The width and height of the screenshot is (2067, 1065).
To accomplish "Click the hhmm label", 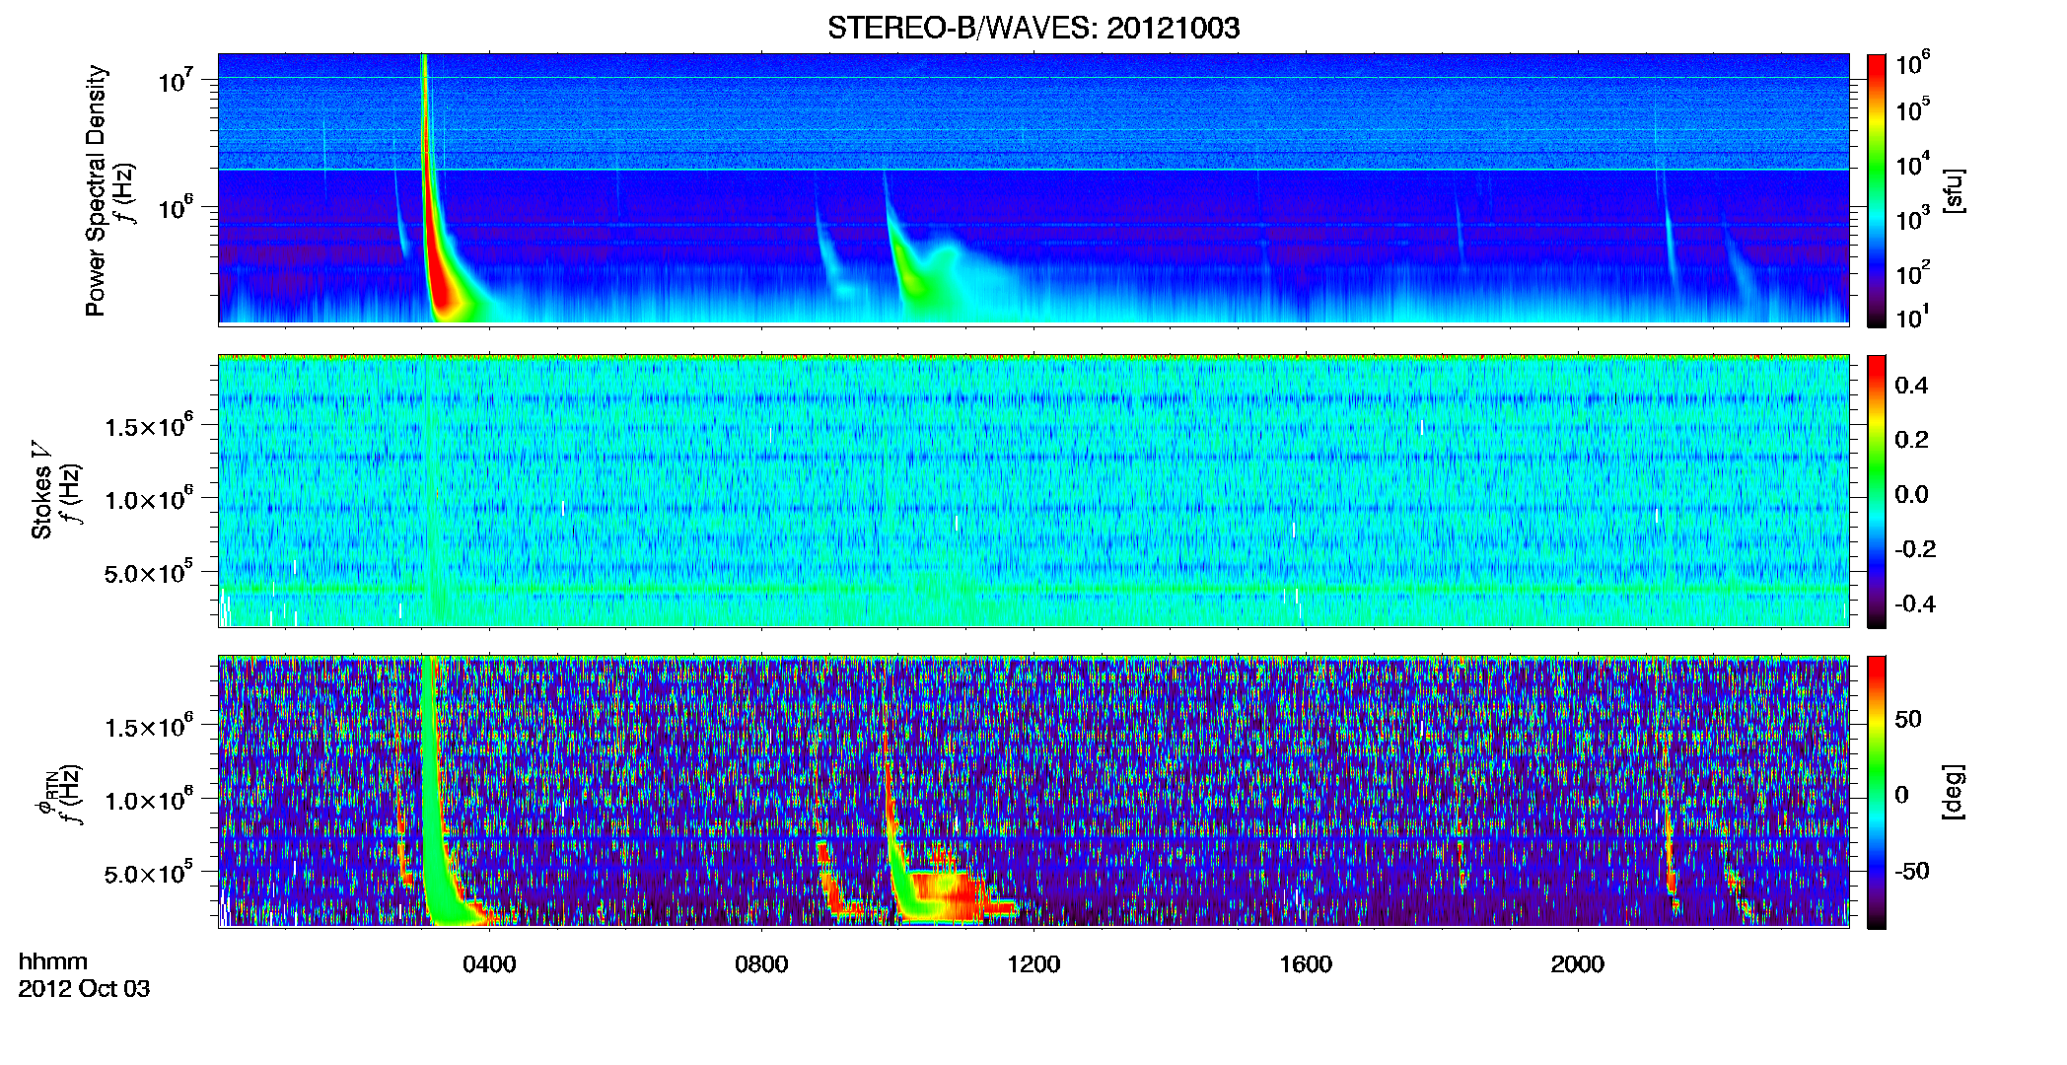I will coord(52,961).
